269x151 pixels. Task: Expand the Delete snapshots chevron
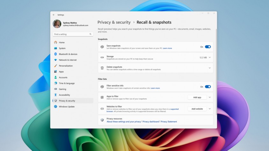point(210,68)
